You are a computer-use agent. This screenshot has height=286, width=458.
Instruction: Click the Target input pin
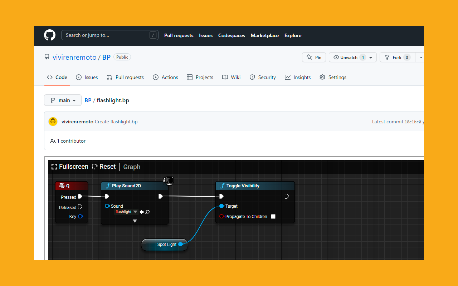[x=222, y=206]
